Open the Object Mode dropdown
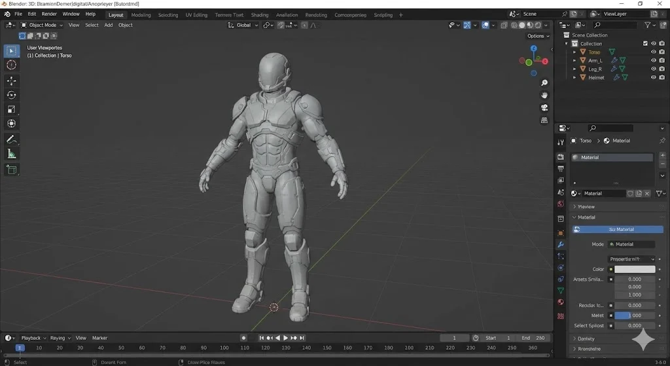This screenshot has height=366, width=670. point(42,25)
